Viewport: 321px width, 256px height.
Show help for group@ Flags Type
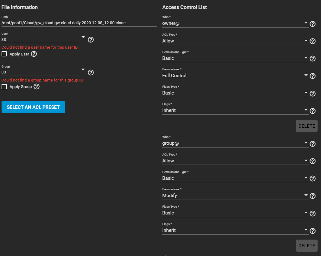pyautogui.click(x=312, y=214)
